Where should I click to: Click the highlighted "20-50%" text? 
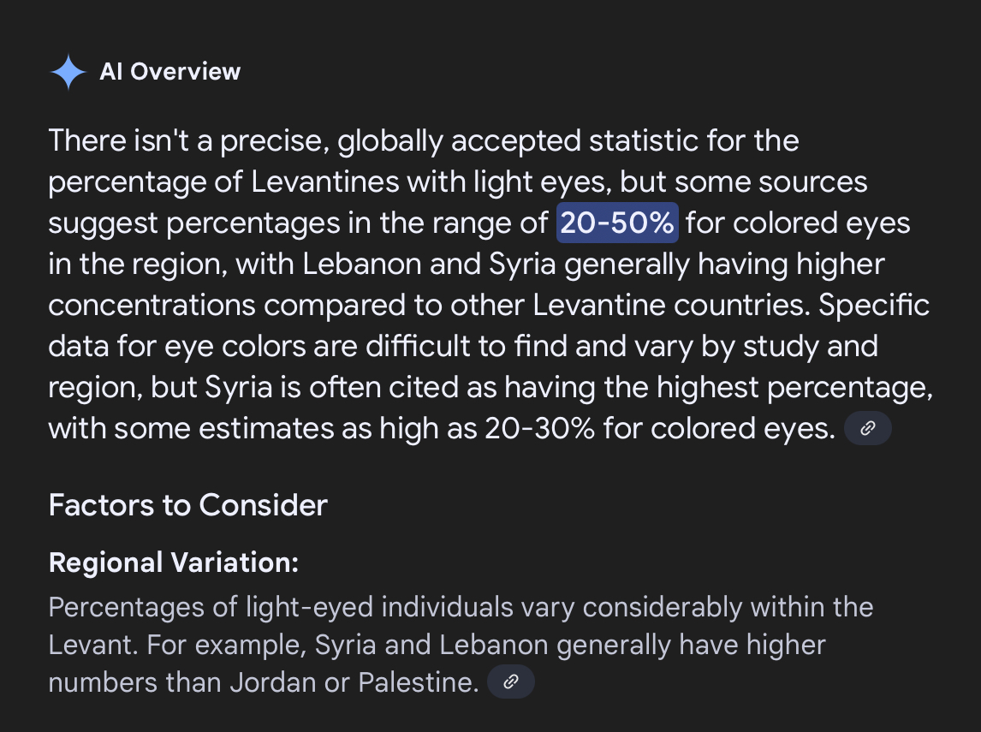click(x=617, y=223)
